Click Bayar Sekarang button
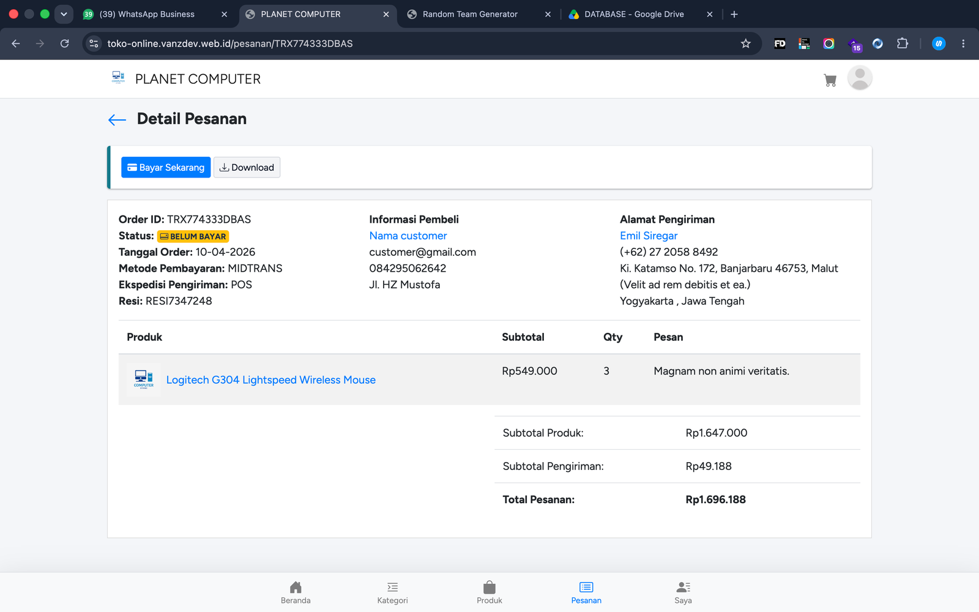 point(166,168)
